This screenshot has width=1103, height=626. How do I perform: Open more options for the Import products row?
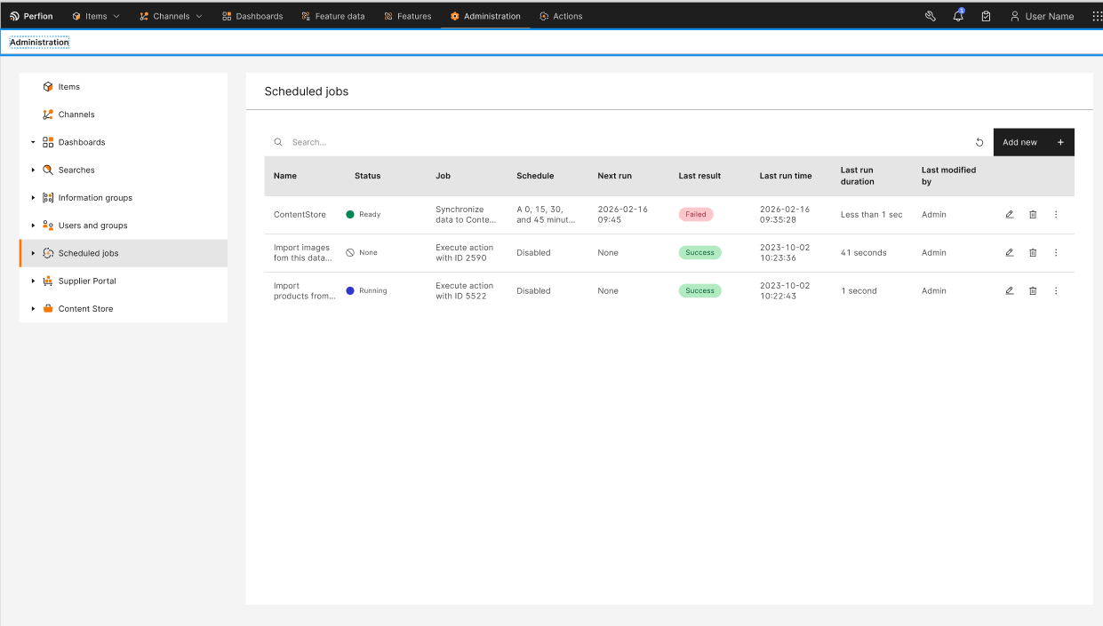(x=1056, y=290)
